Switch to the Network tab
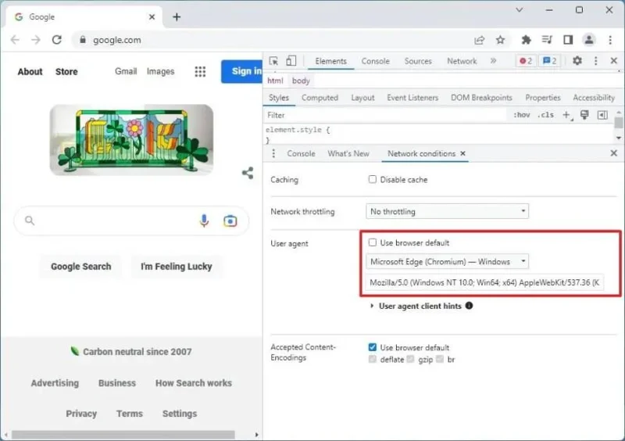 tap(462, 61)
